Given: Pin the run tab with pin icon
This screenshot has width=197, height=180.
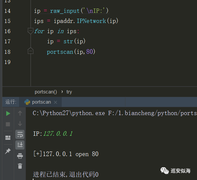Looking at the screenshot, I should point(8,151).
